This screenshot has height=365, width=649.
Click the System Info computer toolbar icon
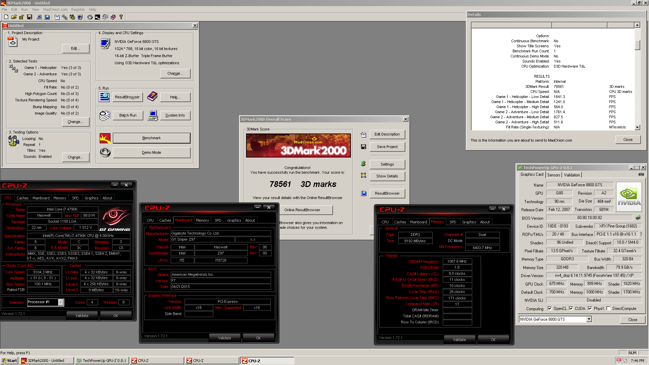tap(39, 17)
